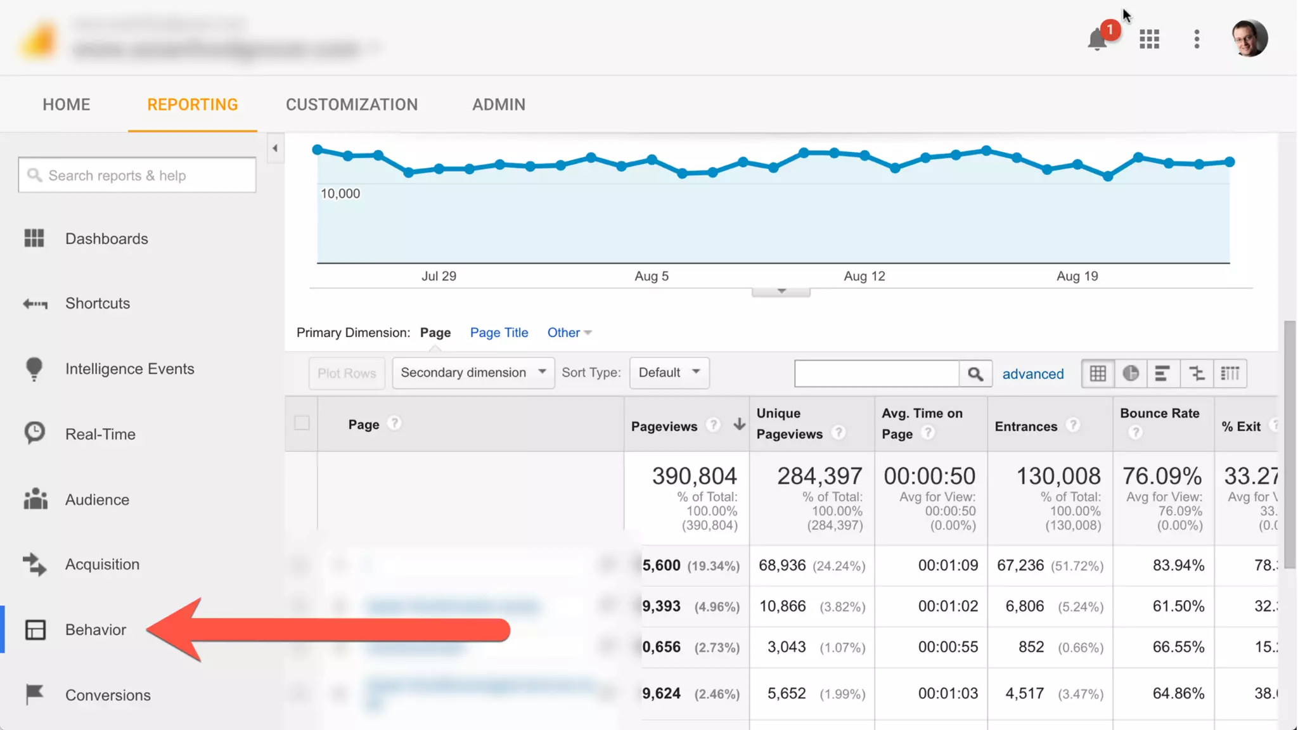Select Page Title primary dimension
1298x730 pixels.
499,333
